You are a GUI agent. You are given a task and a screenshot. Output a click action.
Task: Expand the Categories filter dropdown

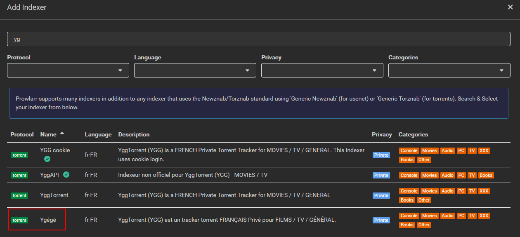click(449, 70)
